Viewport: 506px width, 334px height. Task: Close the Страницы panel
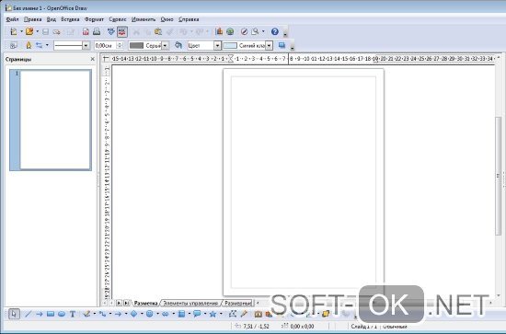[93, 59]
